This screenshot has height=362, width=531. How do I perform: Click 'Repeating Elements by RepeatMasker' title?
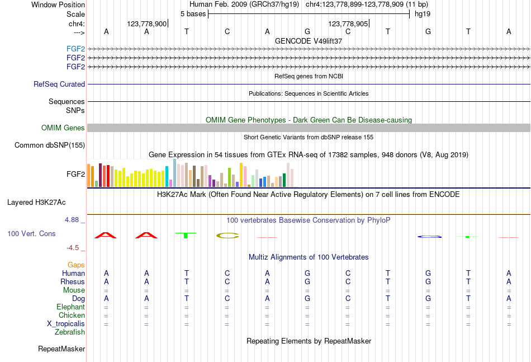coord(309,341)
